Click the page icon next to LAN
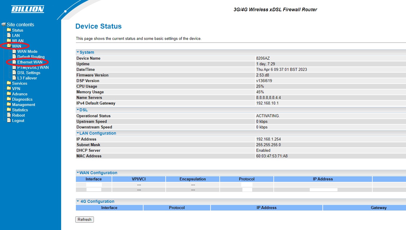This screenshot has width=406, height=230. point(9,35)
